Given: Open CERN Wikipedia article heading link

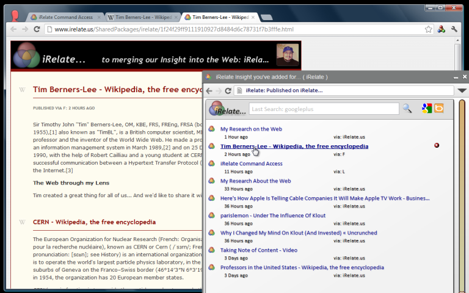Looking at the screenshot, I should point(94,222).
